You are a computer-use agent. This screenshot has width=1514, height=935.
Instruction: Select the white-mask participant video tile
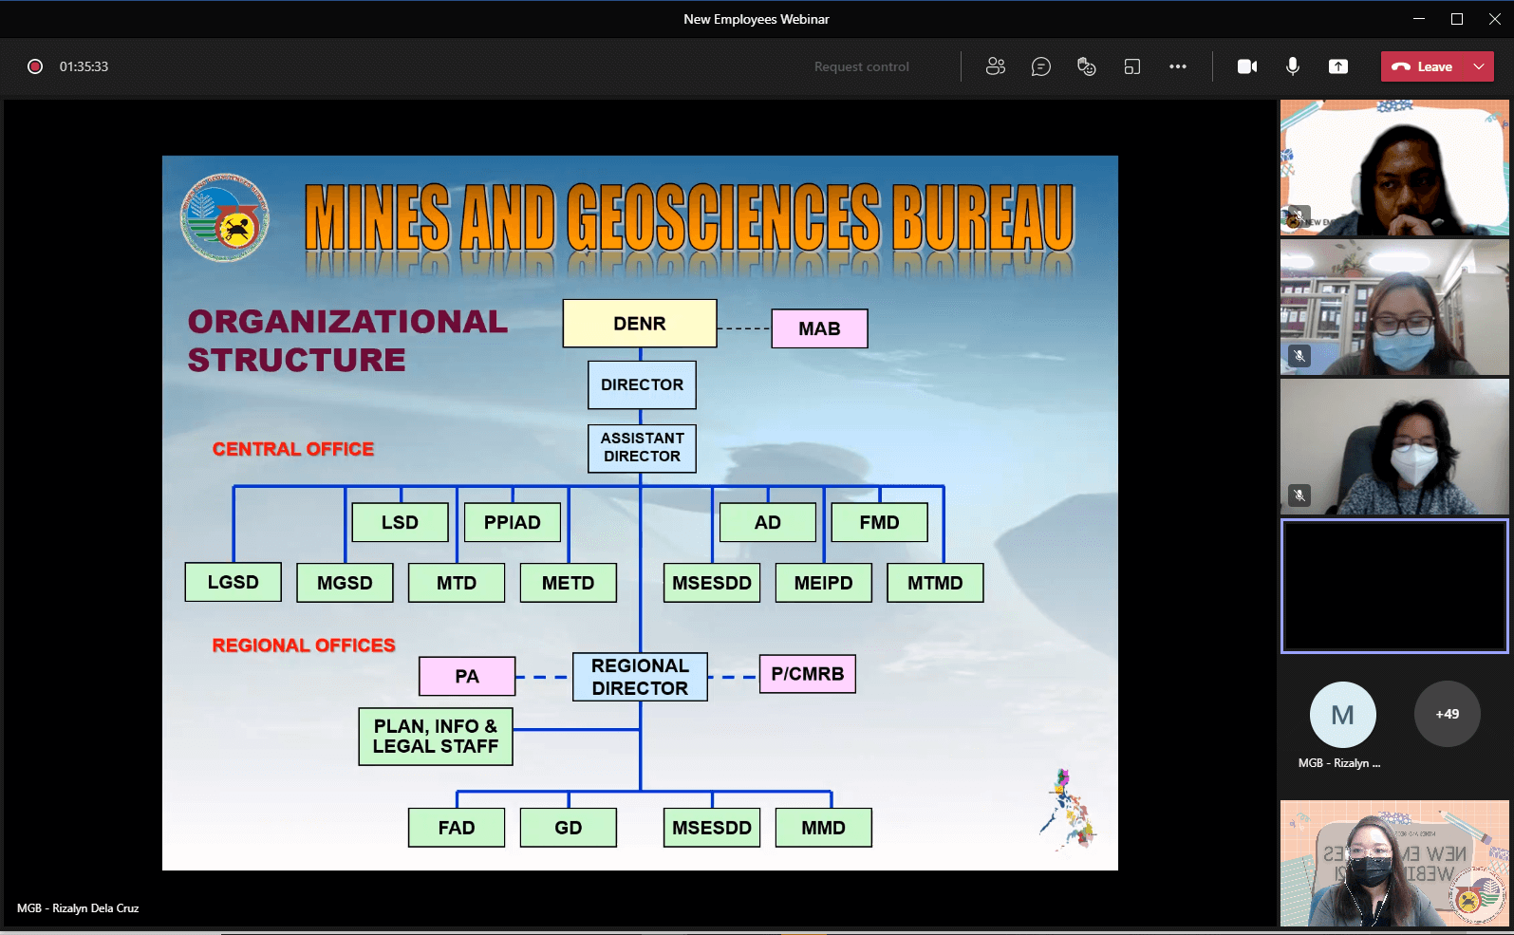pos(1394,447)
